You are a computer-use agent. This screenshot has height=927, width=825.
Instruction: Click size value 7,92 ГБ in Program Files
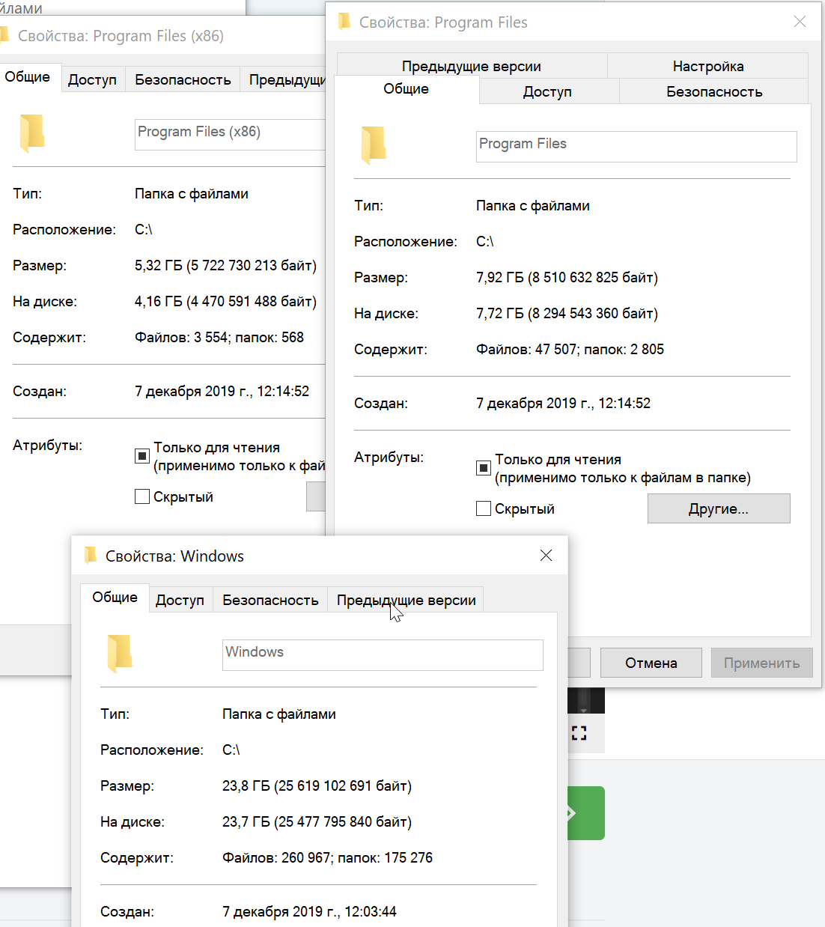567,278
